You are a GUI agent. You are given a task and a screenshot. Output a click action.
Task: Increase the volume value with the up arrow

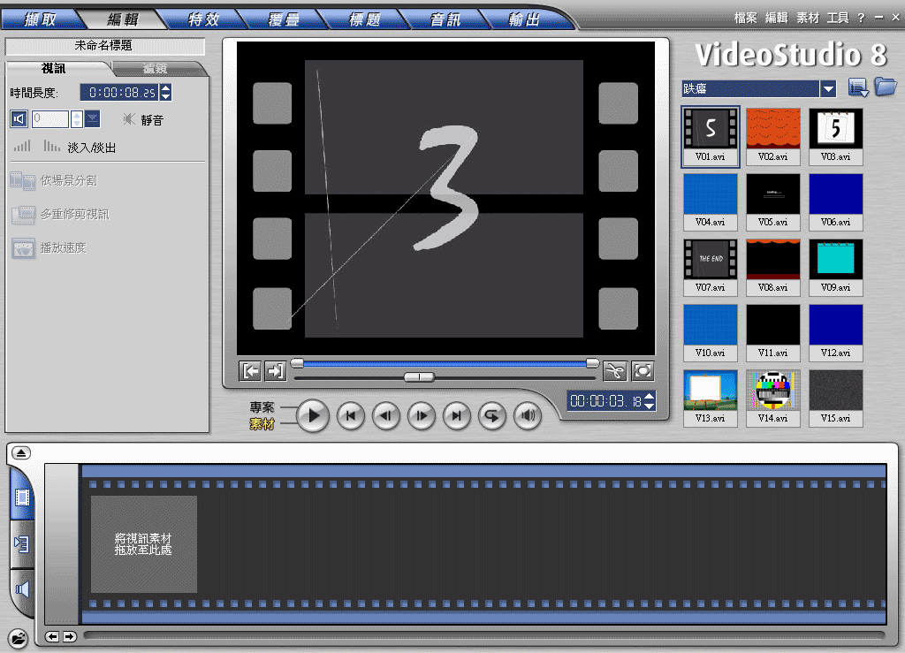pos(77,115)
